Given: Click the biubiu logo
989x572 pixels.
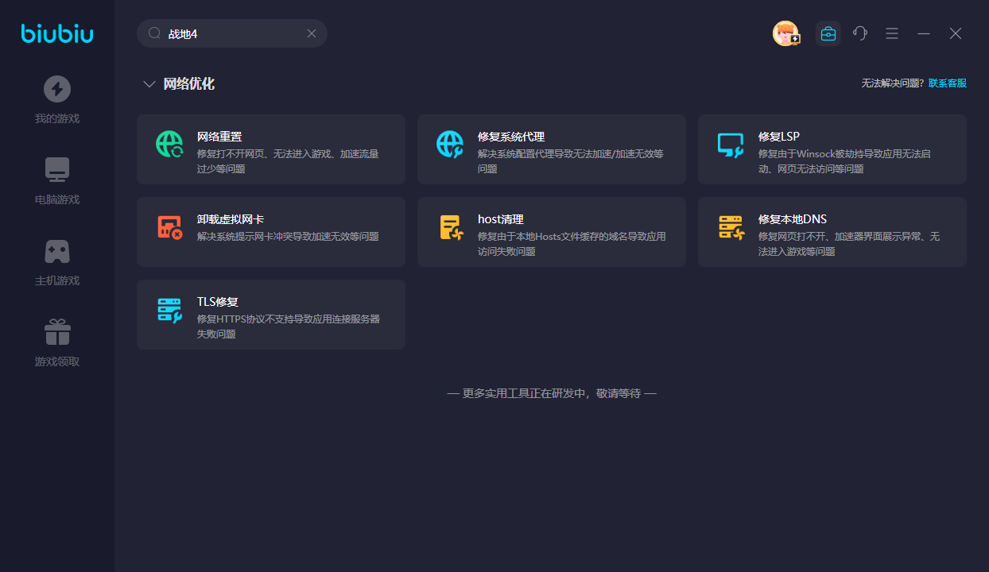Looking at the screenshot, I should (57, 33).
